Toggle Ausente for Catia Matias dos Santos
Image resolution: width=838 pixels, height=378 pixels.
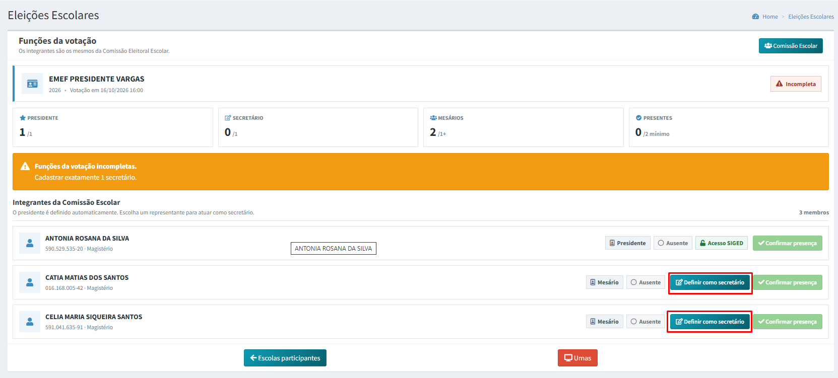coord(646,282)
